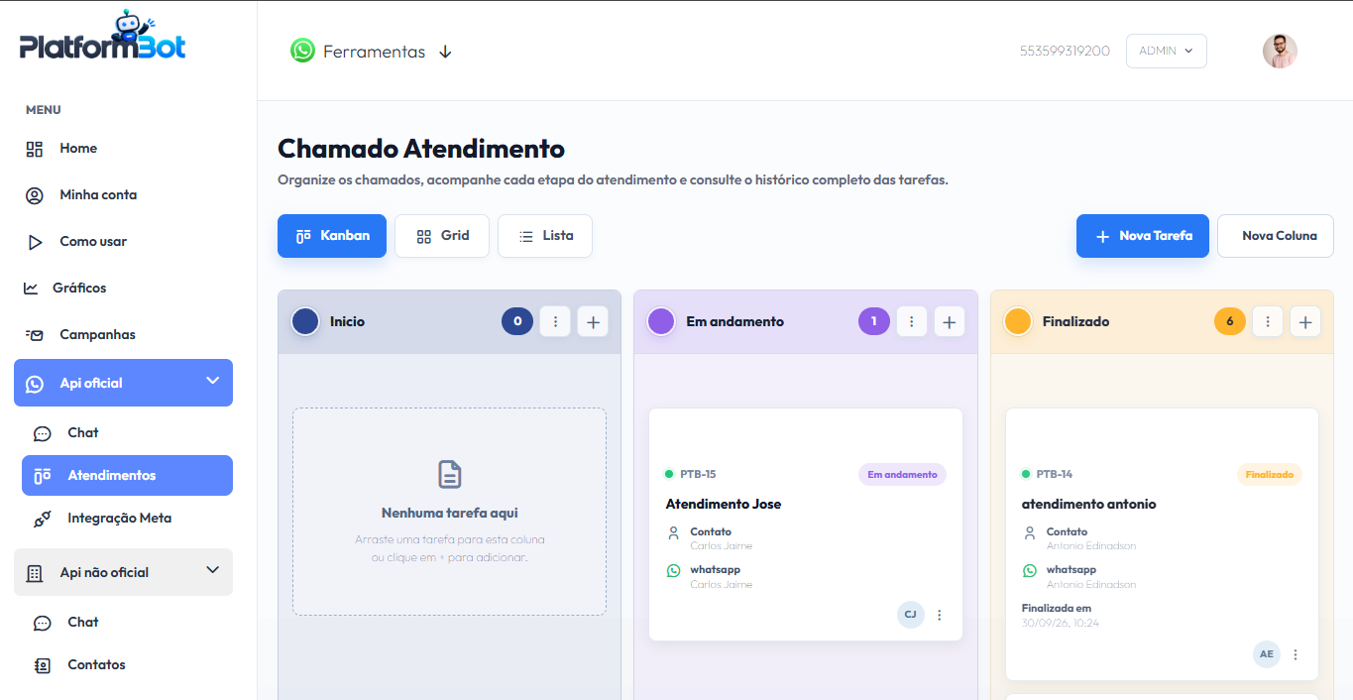Click the Campanhas mail icon
The height and width of the screenshot is (700, 1353).
pyautogui.click(x=35, y=335)
